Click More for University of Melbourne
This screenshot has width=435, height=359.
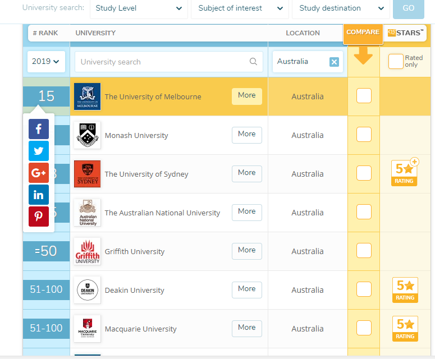pyautogui.click(x=246, y=96)
